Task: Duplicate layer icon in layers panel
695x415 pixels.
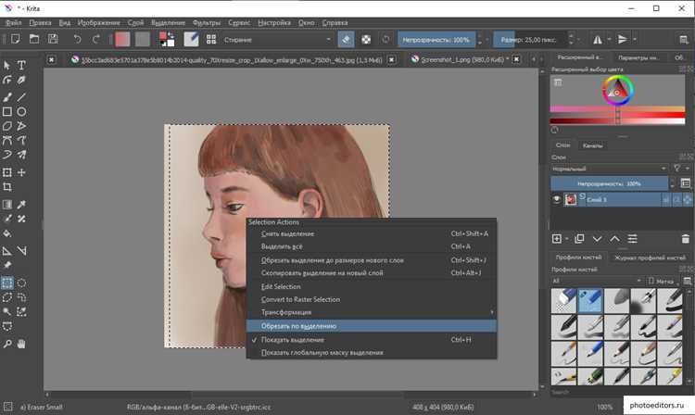Action: click(579, 239)
